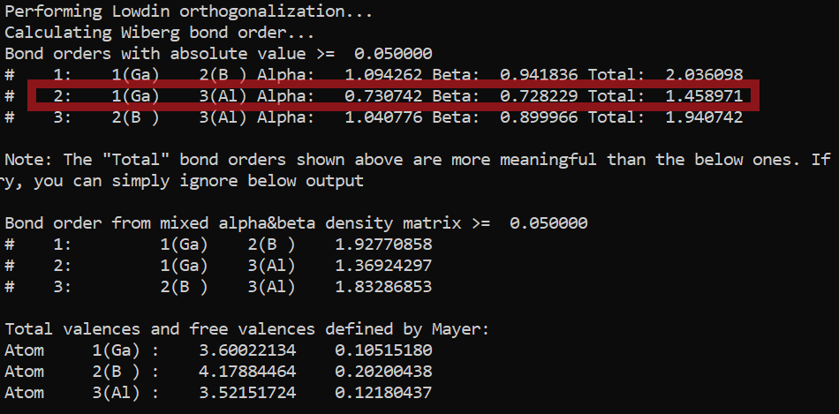Screen dimensions: 839x414
Task: Click Al free valence 0.12180437
Action: tap(383, 393)
